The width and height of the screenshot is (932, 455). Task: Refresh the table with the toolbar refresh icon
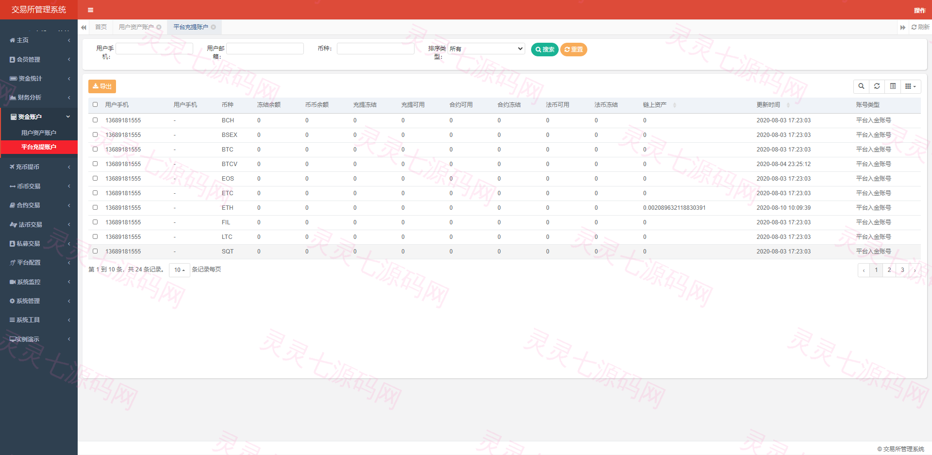pos(877,86)
